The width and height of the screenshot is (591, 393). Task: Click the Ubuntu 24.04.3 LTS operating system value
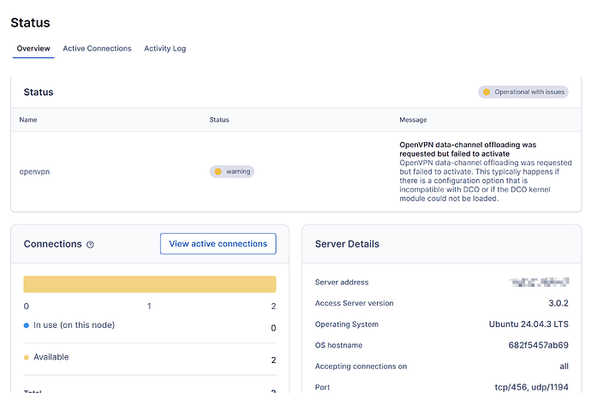click(525, 325)
